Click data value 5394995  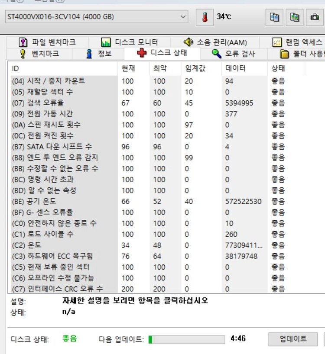point(239,103)
